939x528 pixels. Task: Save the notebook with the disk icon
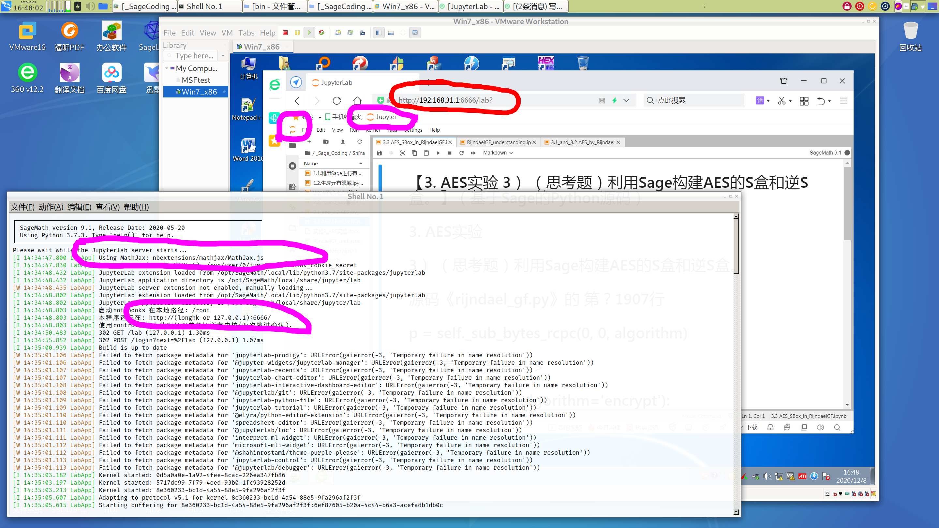click(379, 153)
